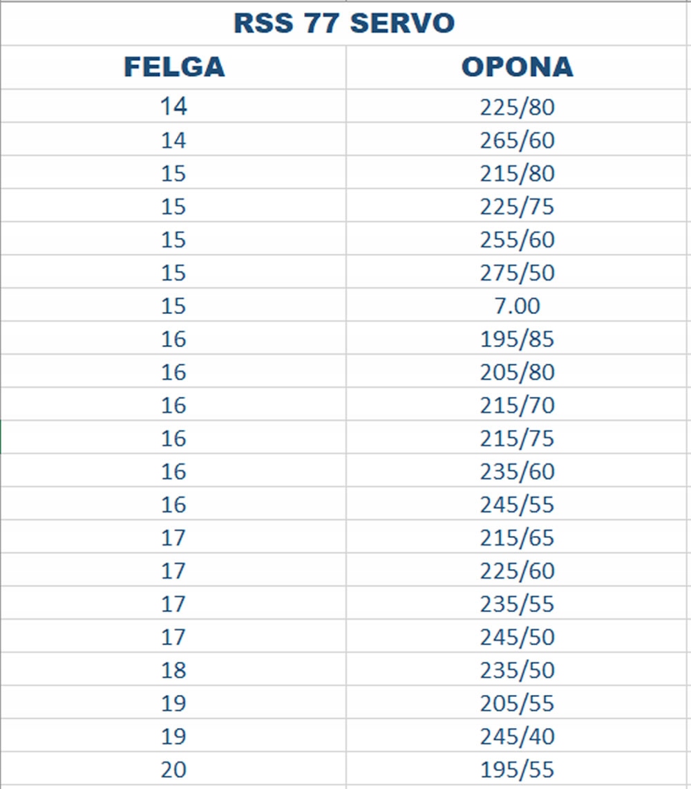
Task: Select the cell showing 215/65
Action: coord(517,538)
